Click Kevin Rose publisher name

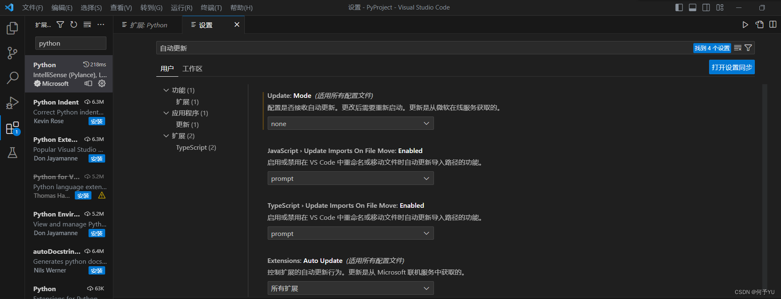click(x=49, y=121)
